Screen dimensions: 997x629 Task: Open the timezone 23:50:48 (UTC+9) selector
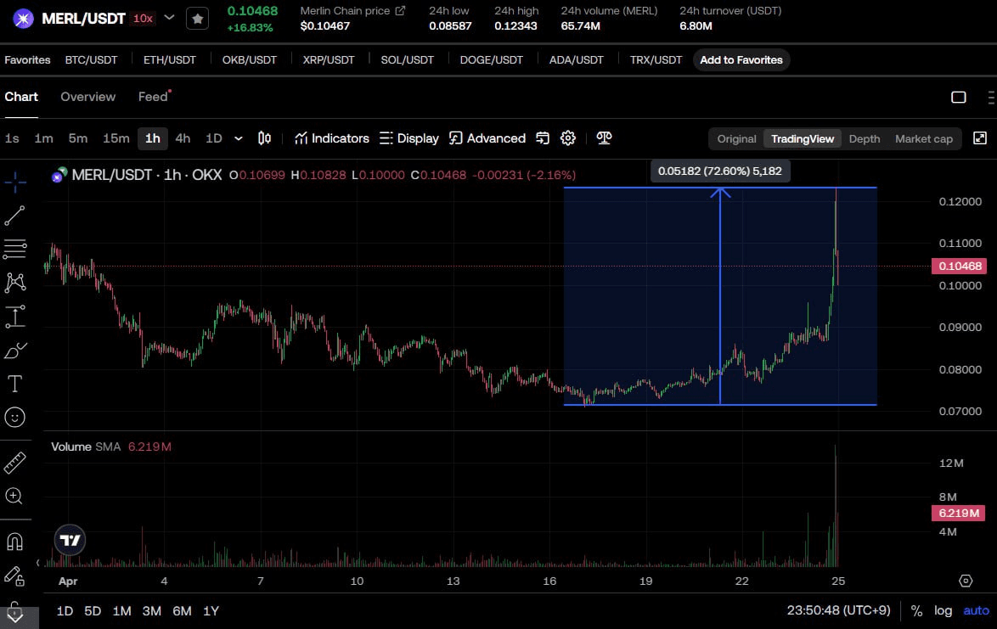pos(839,610)
